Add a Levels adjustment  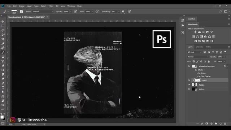(200, 32)
